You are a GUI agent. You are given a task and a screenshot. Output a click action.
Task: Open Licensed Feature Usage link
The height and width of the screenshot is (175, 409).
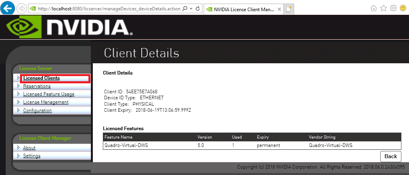coord(48,94)
